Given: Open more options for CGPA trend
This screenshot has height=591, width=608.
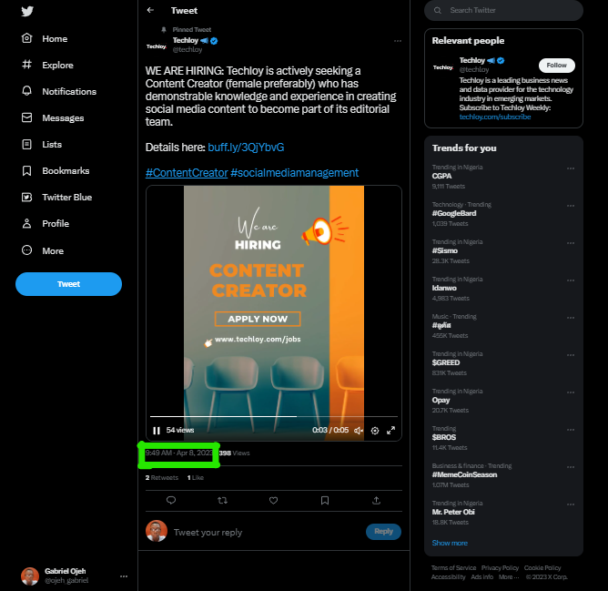Looking at the screenshot, I should click(x=571, y=168).
